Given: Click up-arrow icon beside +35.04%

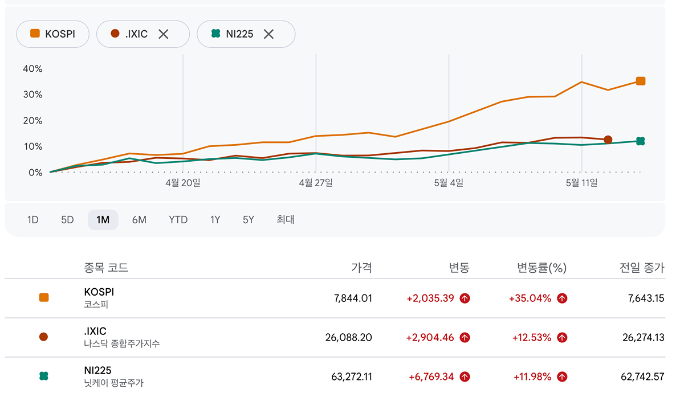Looking at the screenshot, I should [x=562, y=298].
